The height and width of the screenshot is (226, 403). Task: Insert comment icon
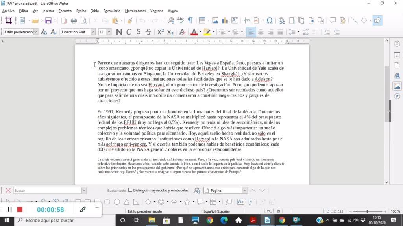pyautogui.click(x=333, y=20)
